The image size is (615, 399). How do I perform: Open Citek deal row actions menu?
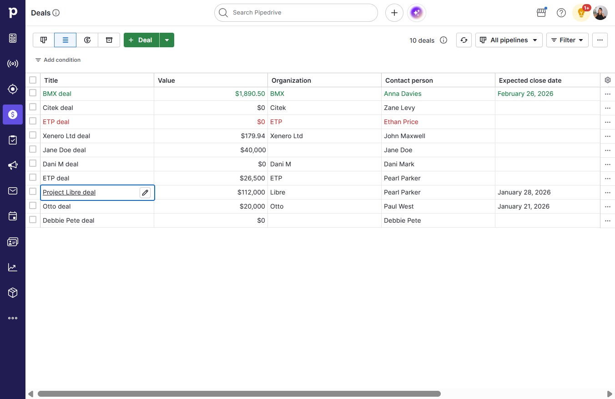coord(608,108)
